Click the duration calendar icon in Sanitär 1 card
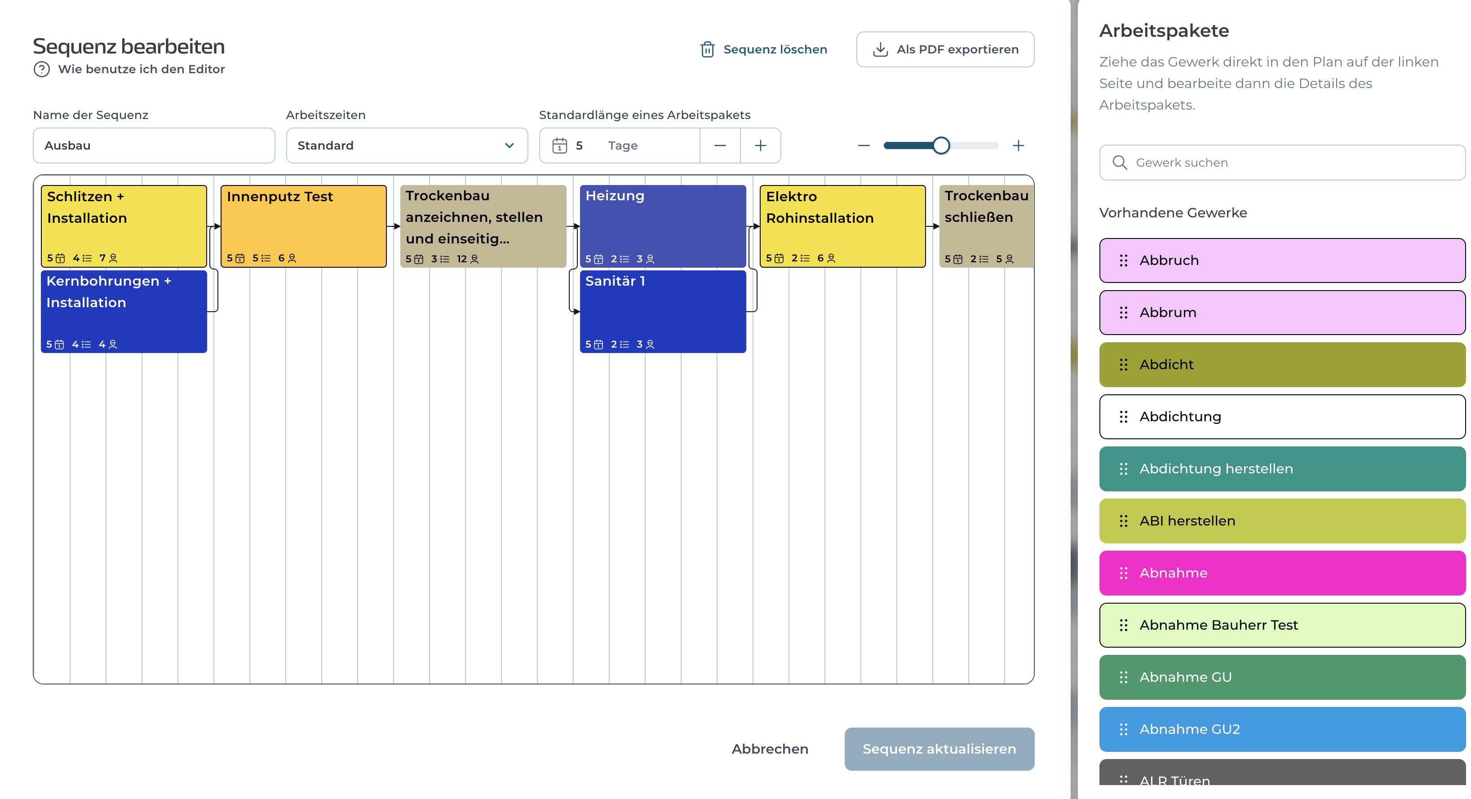1471x799 pixels. pos(598,345)
